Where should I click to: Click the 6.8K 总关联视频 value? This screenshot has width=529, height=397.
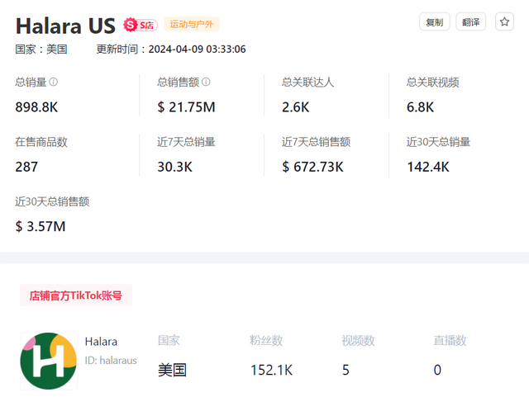(421, 107)
